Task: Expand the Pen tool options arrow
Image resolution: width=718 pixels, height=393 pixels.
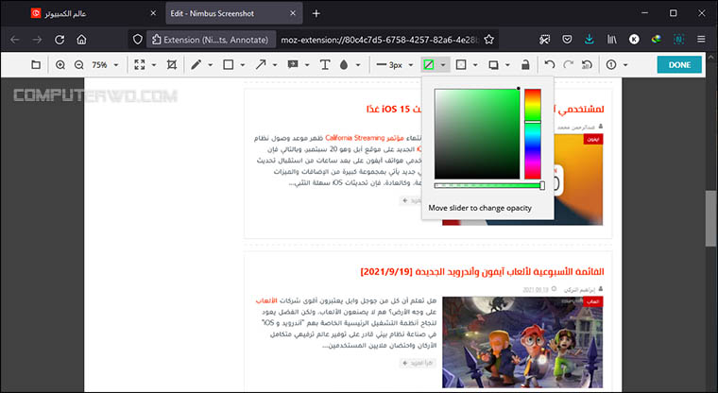Action: point(210,65)
